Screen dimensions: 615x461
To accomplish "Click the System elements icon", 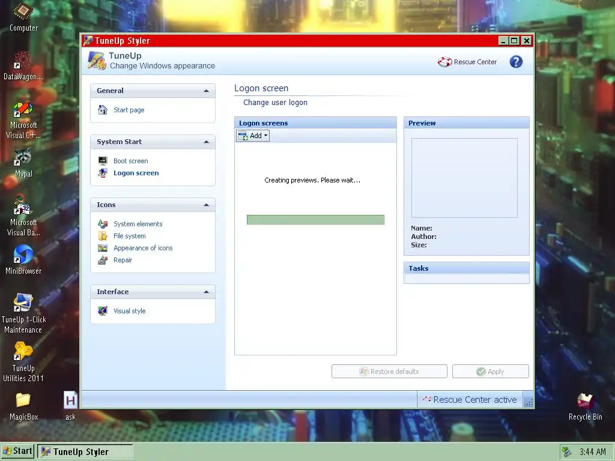I will coord(103,224).
